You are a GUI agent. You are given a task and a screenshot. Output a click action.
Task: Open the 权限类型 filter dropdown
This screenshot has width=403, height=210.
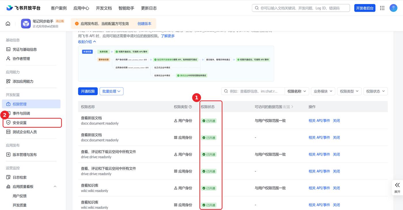tap(349, 91)
